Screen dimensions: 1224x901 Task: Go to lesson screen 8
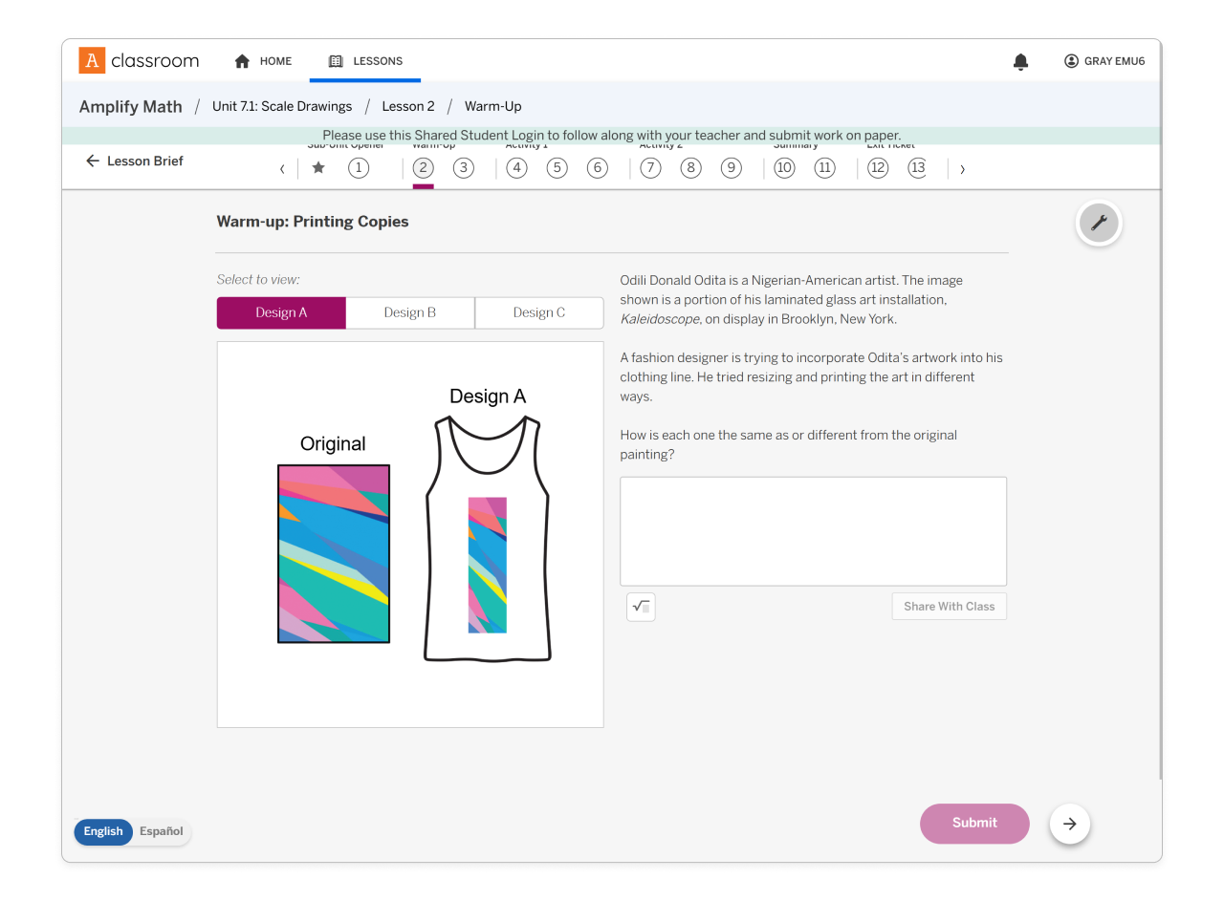point(690,168)
